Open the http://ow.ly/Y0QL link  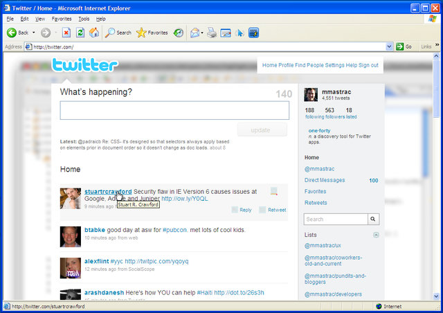pyautogui.click(x=185, y=199)
